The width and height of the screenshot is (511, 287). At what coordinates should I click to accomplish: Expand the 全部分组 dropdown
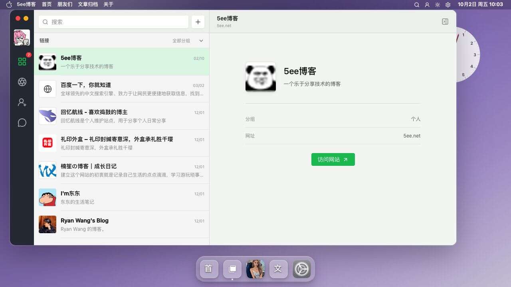click(x=188, y=41)
